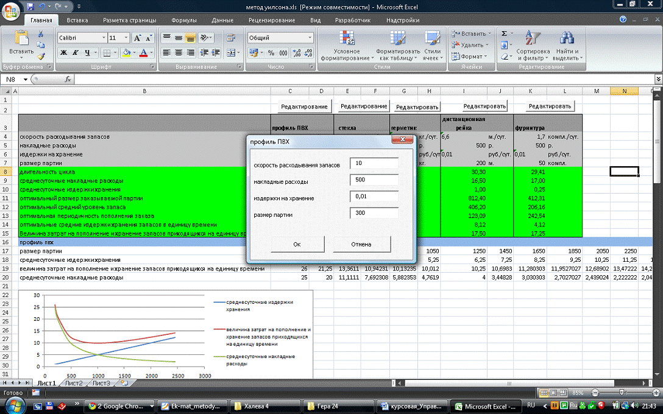Image resolution: width=663 pixels, height=414 pixels.
Task: Open Найти и выделить binoculars tool
Action: [x=567, y=46]
